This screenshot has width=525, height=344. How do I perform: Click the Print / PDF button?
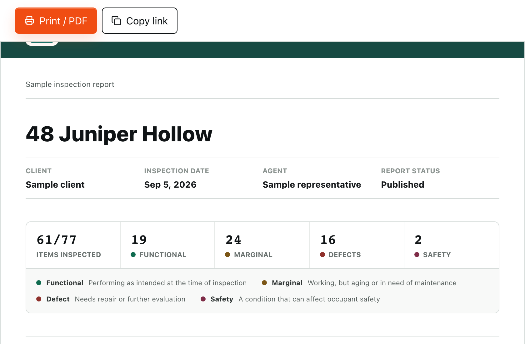click(56, 21)
